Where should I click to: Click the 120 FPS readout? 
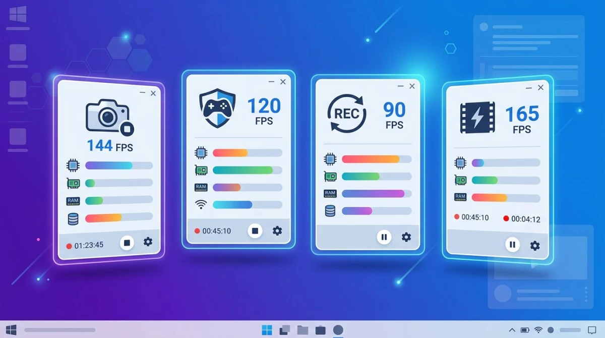point(264,111)
